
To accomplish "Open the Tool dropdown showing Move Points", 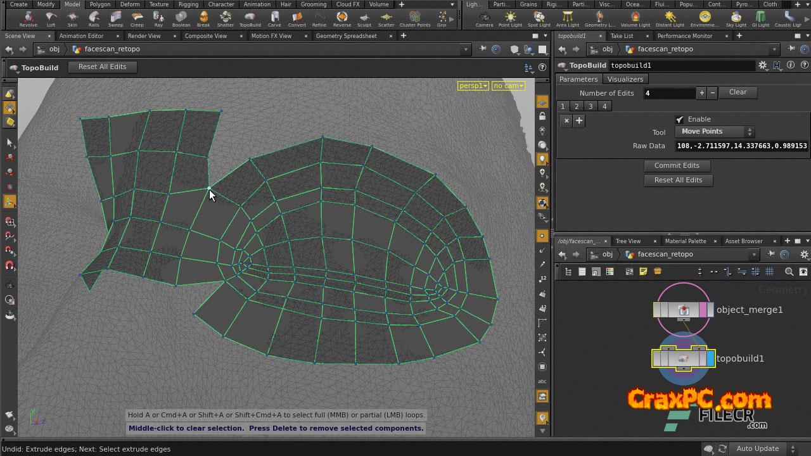I will point(714,132).
